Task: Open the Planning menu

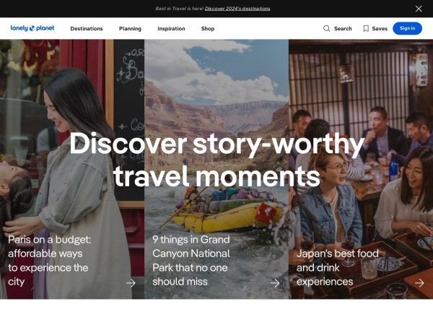Action: coord(130,28)
